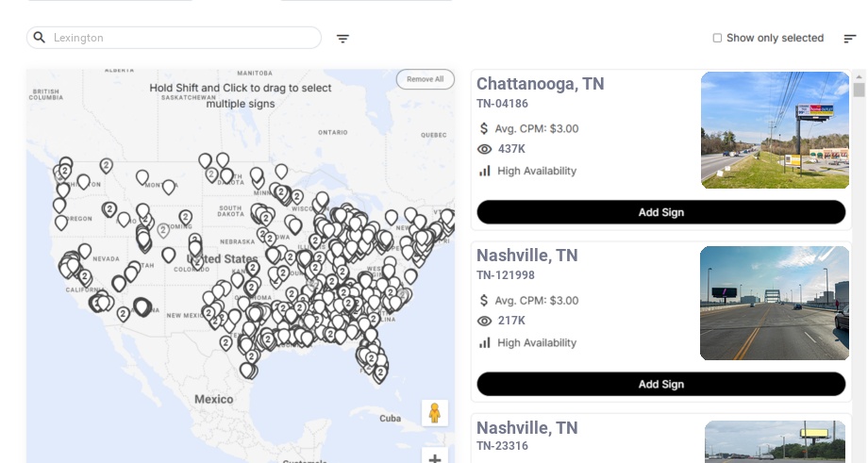Click Remove All on the map
The image size is (868, 463).
tap(425, 79)
